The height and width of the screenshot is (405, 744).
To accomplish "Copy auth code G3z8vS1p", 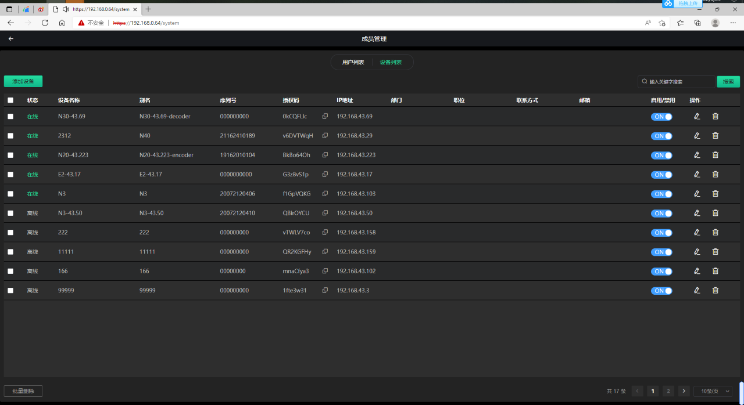I will [325, 174].
